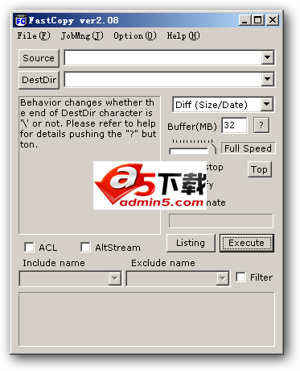Click the Execute button

247,243
